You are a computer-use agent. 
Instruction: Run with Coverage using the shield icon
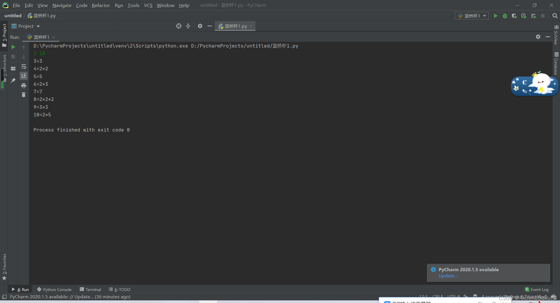[514, 16]
